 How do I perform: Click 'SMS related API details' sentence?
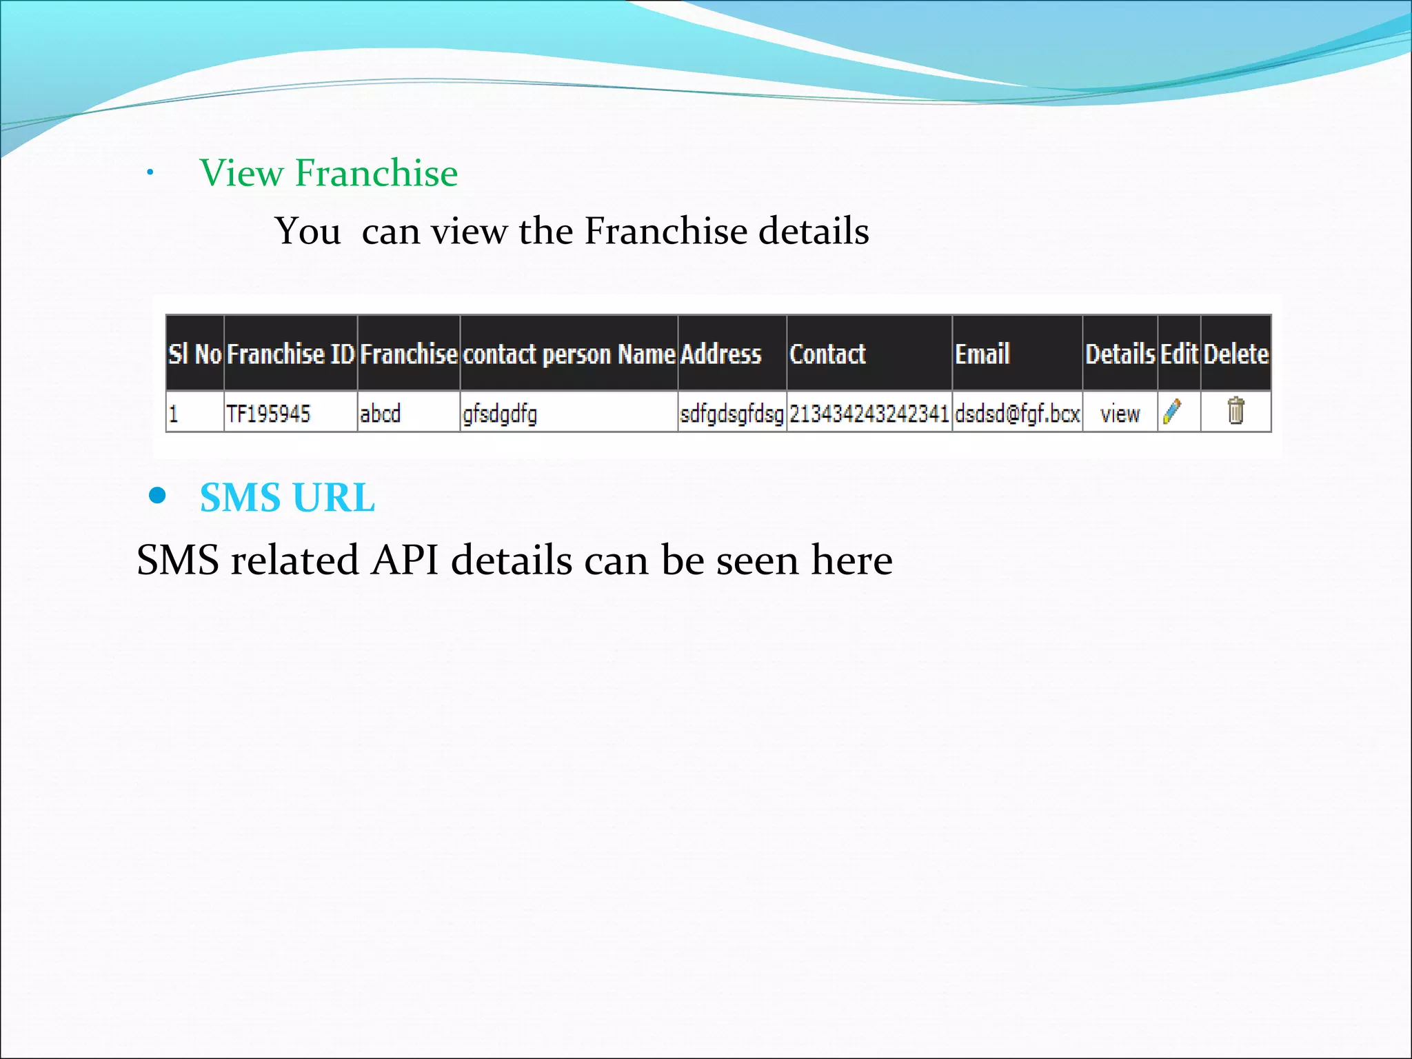click(x=514, y=559)
